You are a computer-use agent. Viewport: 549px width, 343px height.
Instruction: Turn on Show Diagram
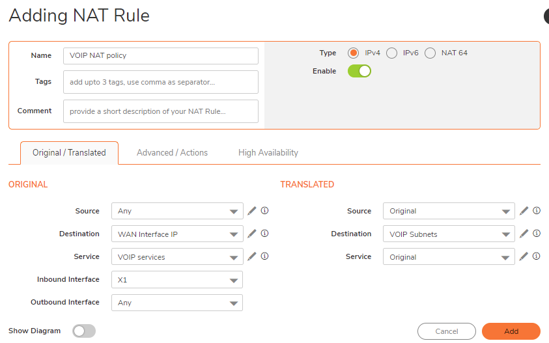(84, 331)
